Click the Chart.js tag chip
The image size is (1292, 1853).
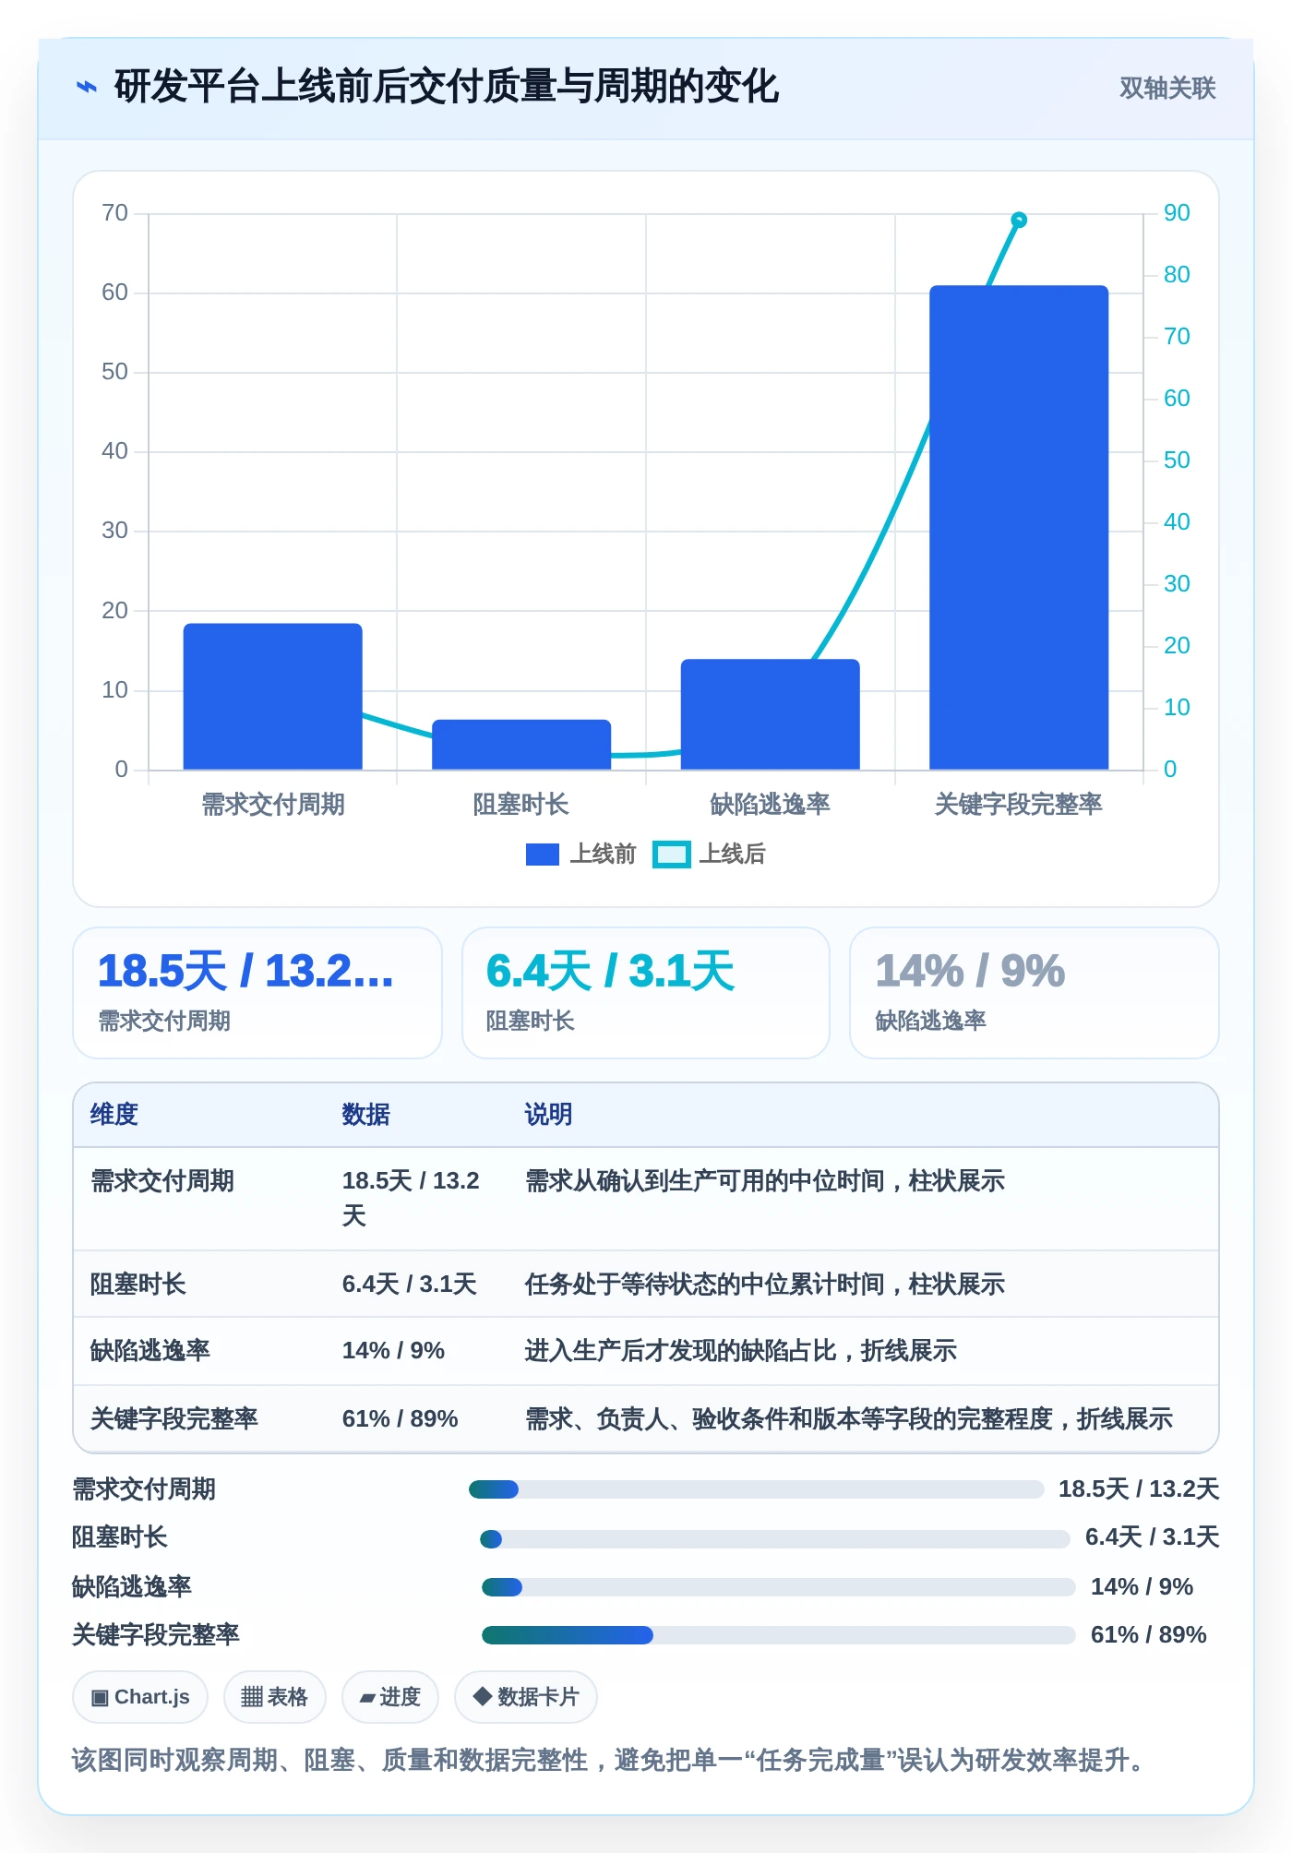[140, 1697]
